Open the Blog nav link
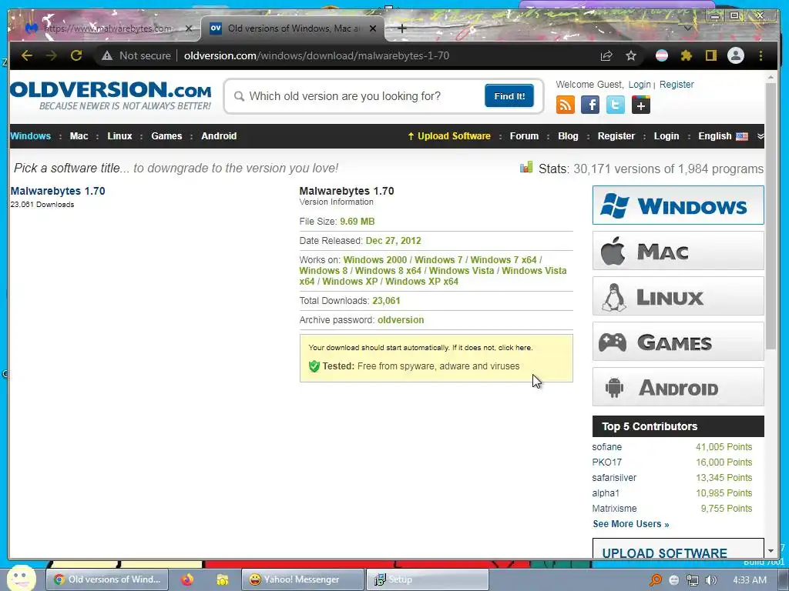789x591 pixels. [x=568, y=136]
